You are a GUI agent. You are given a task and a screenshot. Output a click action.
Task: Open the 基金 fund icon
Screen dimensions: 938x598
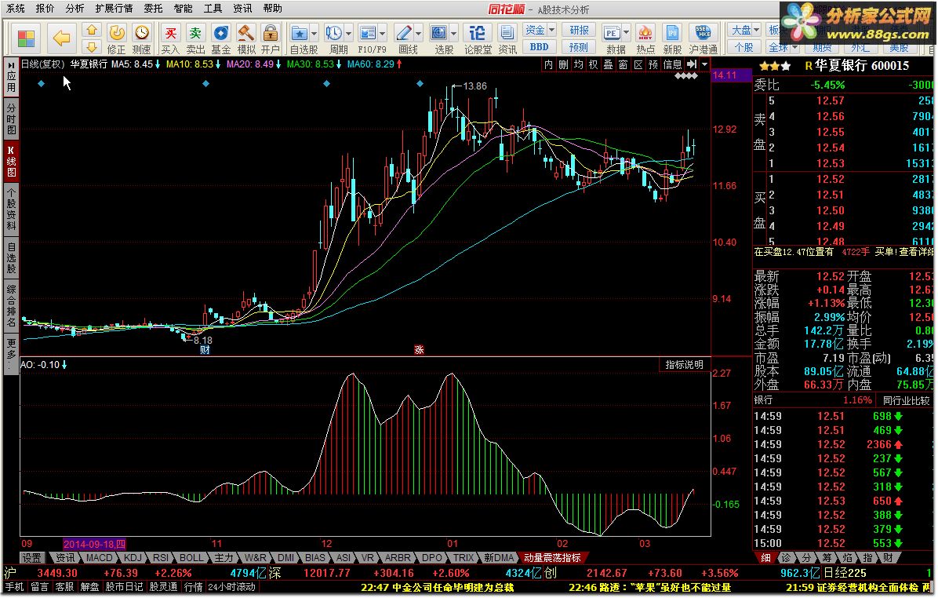tap(220, 33)
